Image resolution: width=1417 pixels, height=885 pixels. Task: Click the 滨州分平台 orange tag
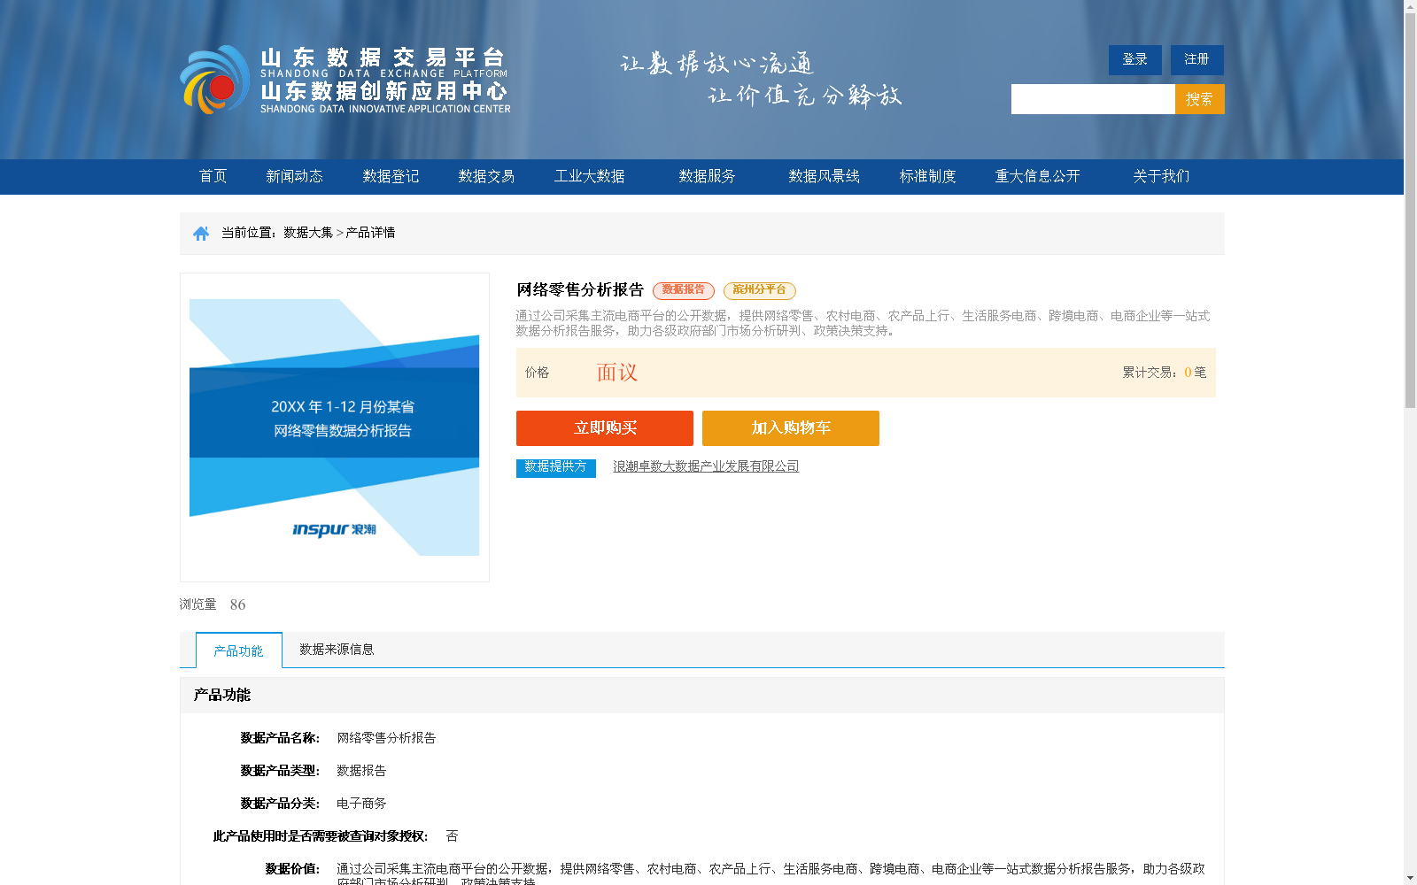[x=760, y=290]
